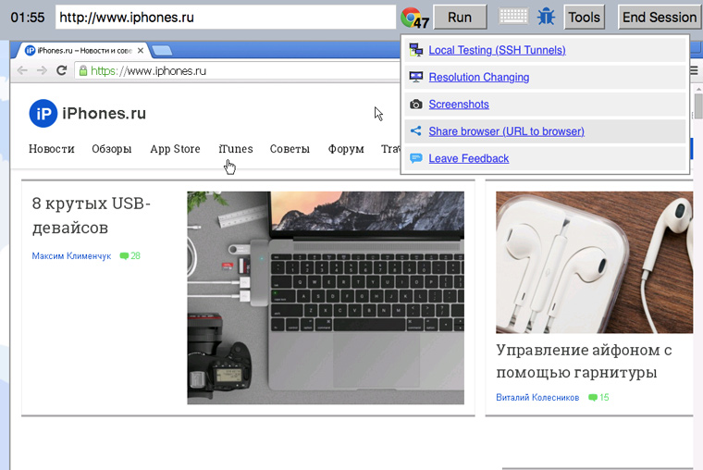The height and width of the screenshot is (470, 703).
Task: Open article 8 крутых USB-девайсов
Action: tap(91, 216)
